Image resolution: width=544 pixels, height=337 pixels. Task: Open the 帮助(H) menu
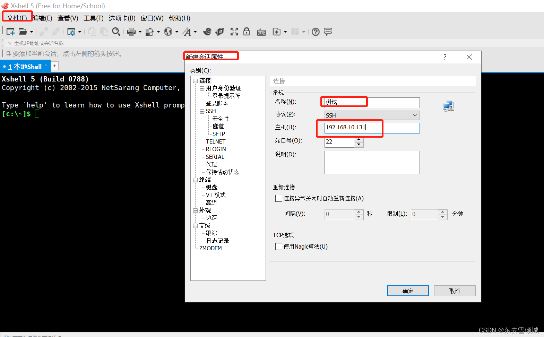tap(180, 18)
